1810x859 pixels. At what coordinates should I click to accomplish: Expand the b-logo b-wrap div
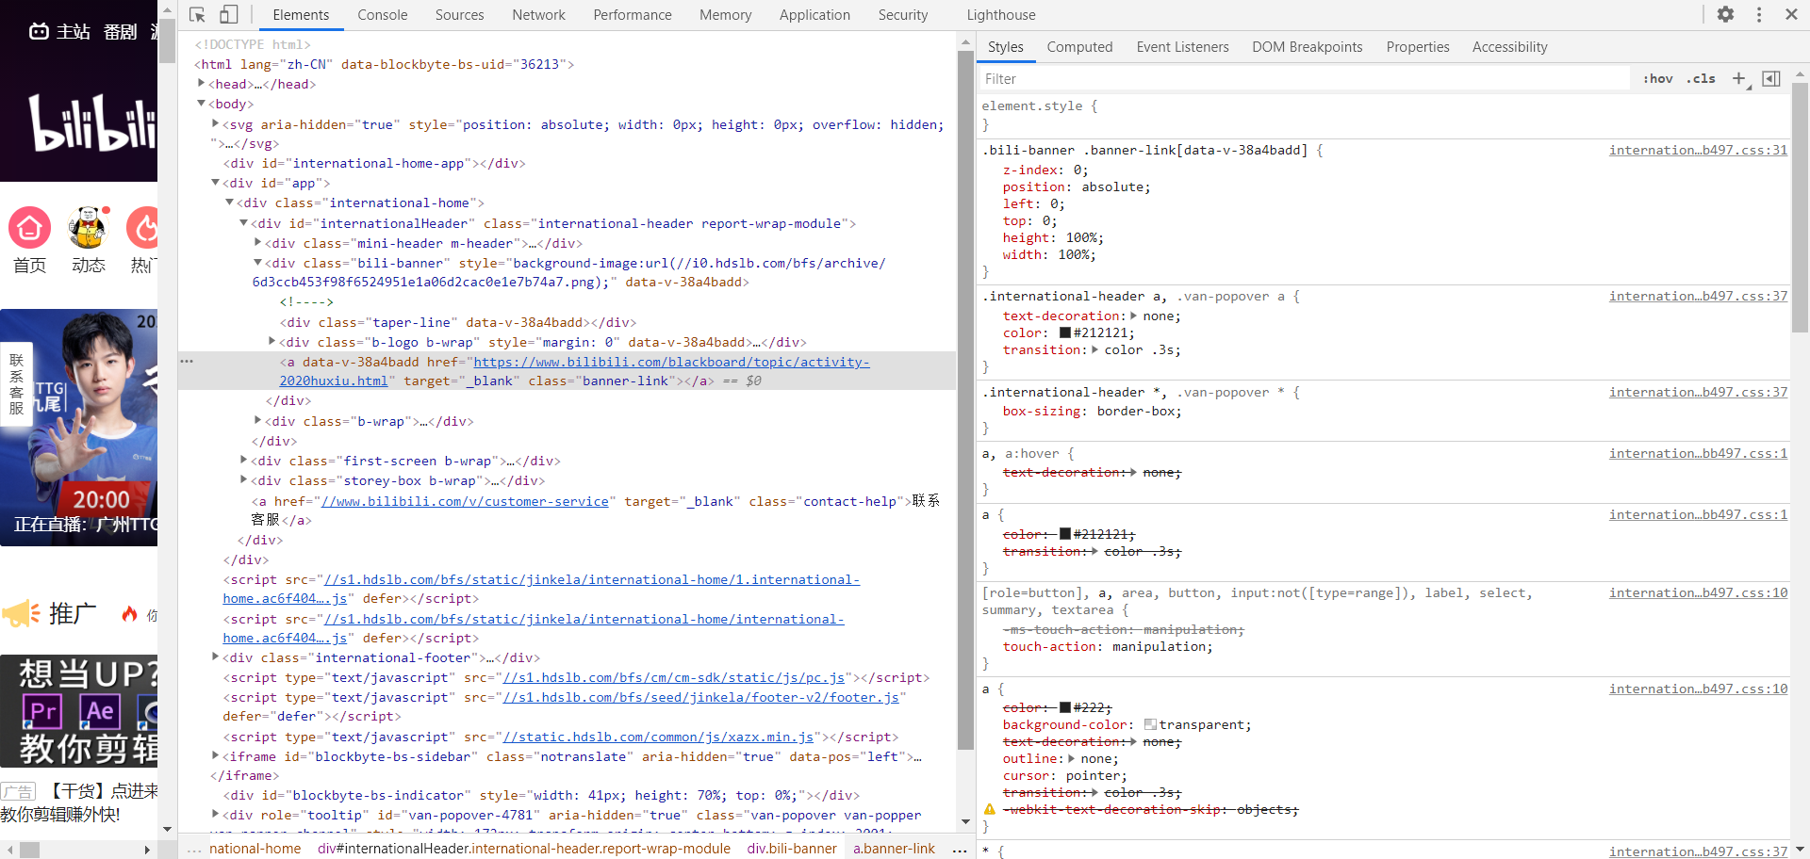[271, 342]
